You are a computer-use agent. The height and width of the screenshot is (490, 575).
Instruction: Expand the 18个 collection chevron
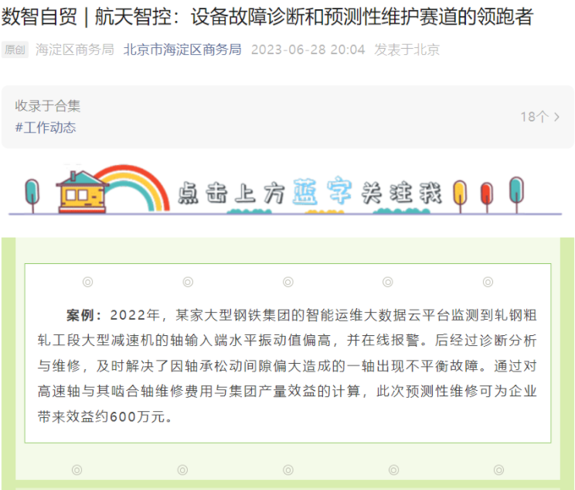point(556,117)
